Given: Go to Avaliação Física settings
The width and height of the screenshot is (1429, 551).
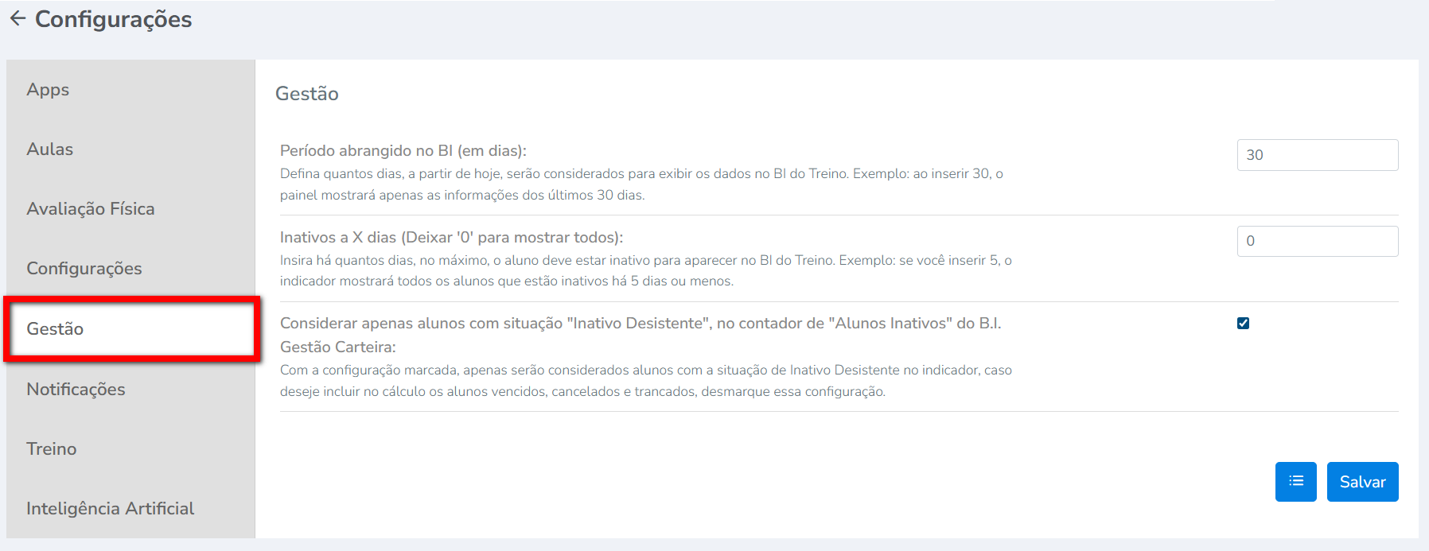Looking at the screenshot, I should click(91, 209).
